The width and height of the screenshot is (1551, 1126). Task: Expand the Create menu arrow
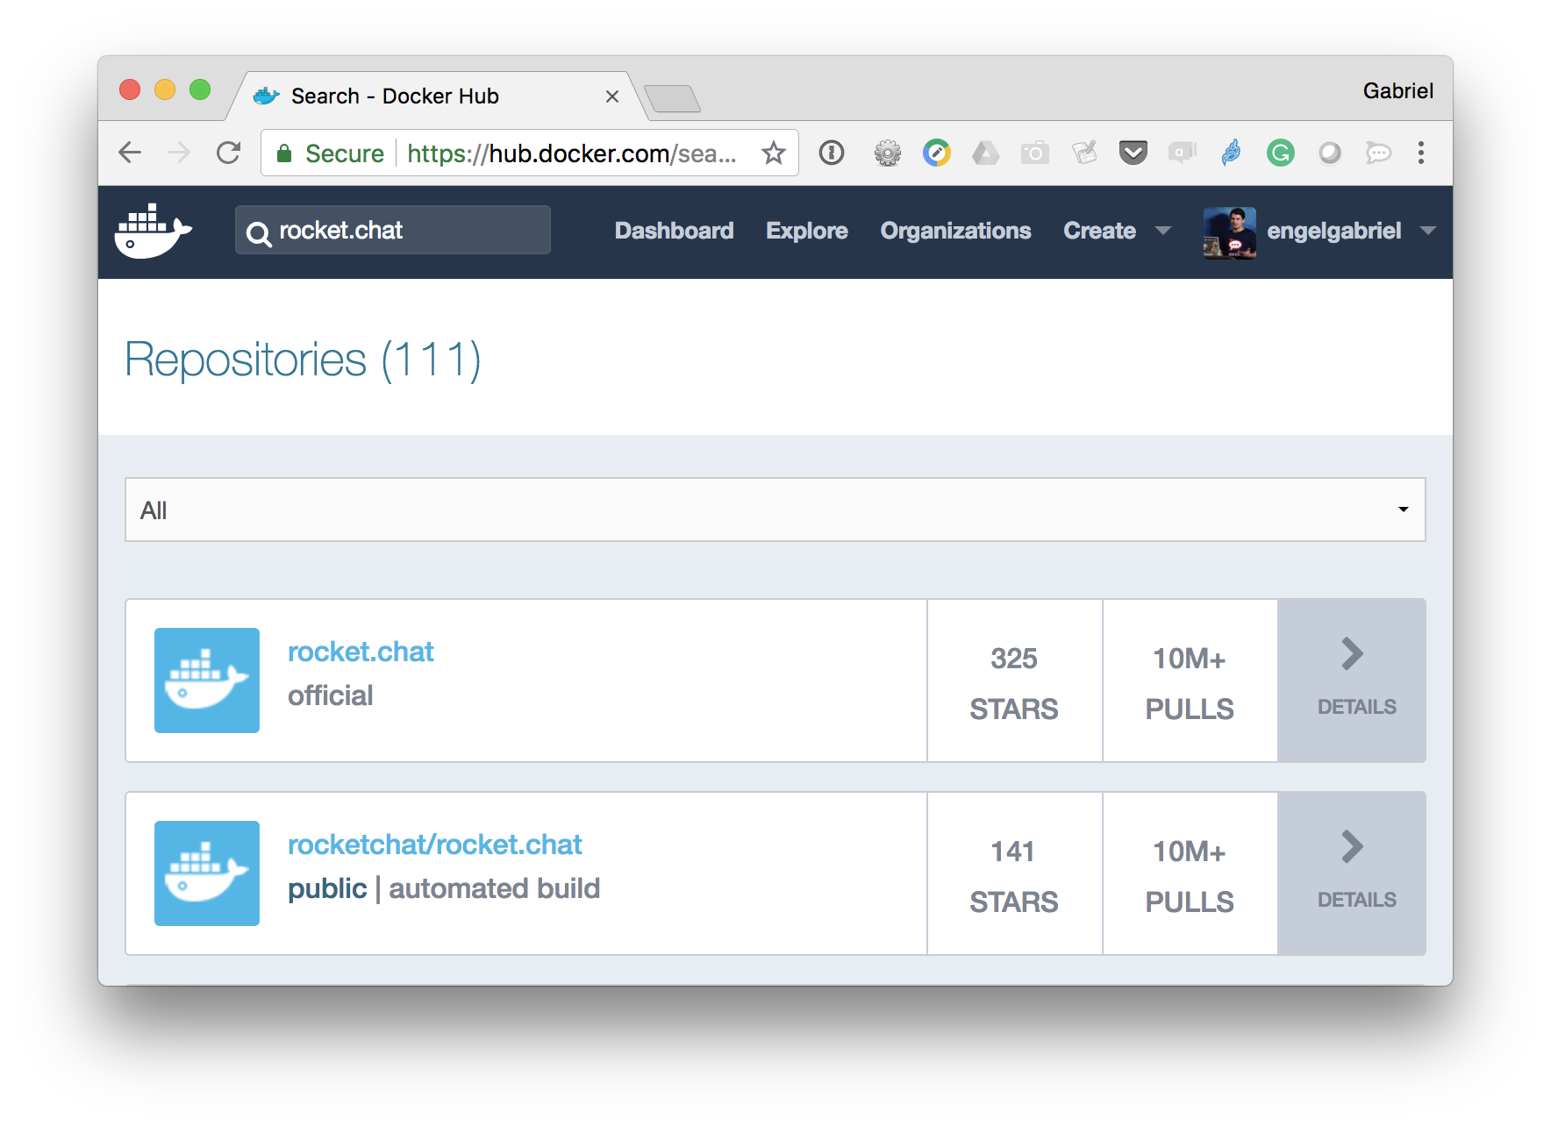click(1163, 231)
